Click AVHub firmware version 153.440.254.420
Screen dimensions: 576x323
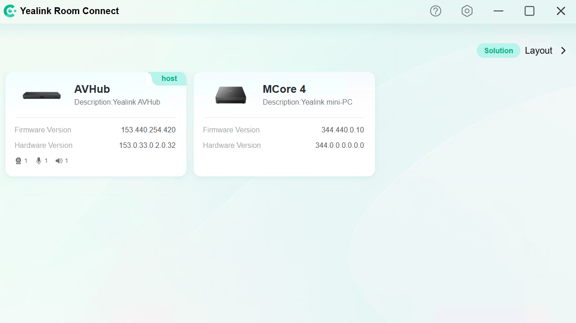point(148,130)
